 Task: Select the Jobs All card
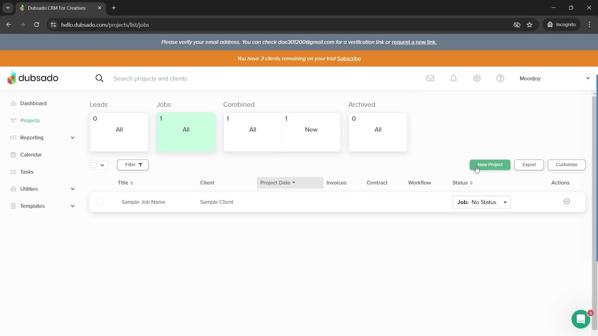click(186, 132)
